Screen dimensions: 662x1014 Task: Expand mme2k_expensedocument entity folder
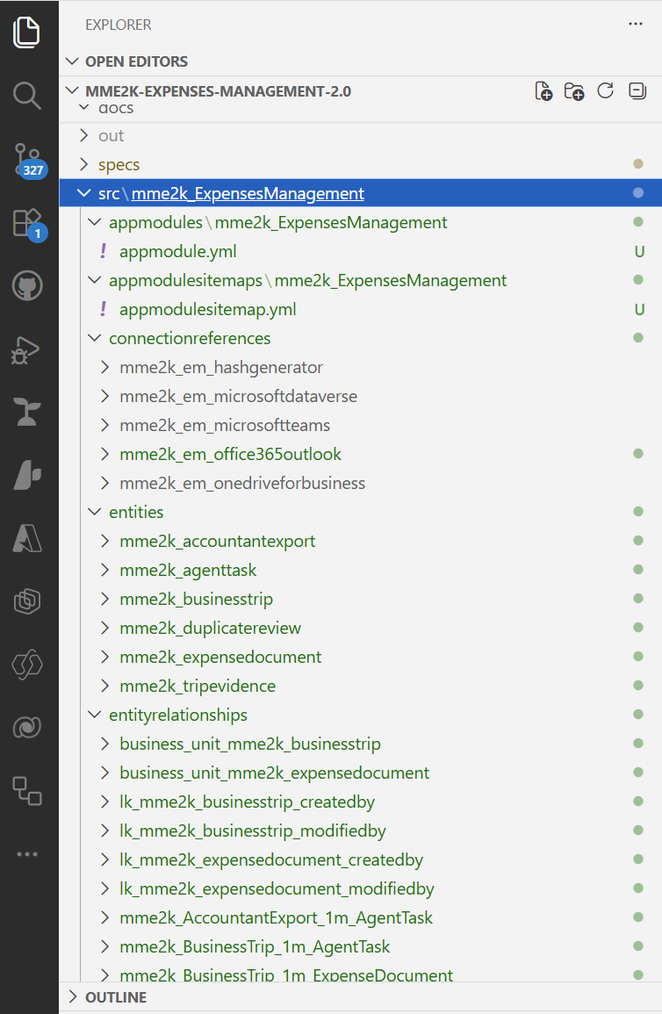[x=360, y=657]
